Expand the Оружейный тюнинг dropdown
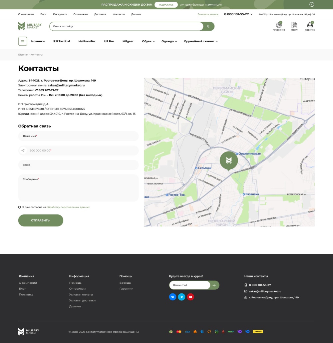 (x=200, y=41)
